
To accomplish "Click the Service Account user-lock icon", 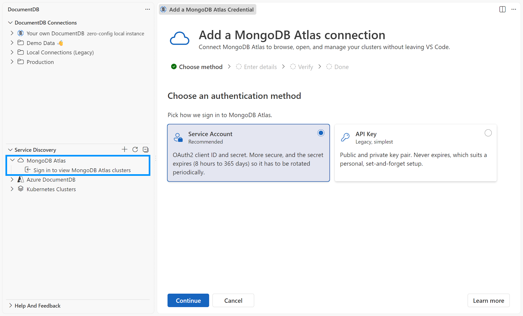I will click(178, 137).
